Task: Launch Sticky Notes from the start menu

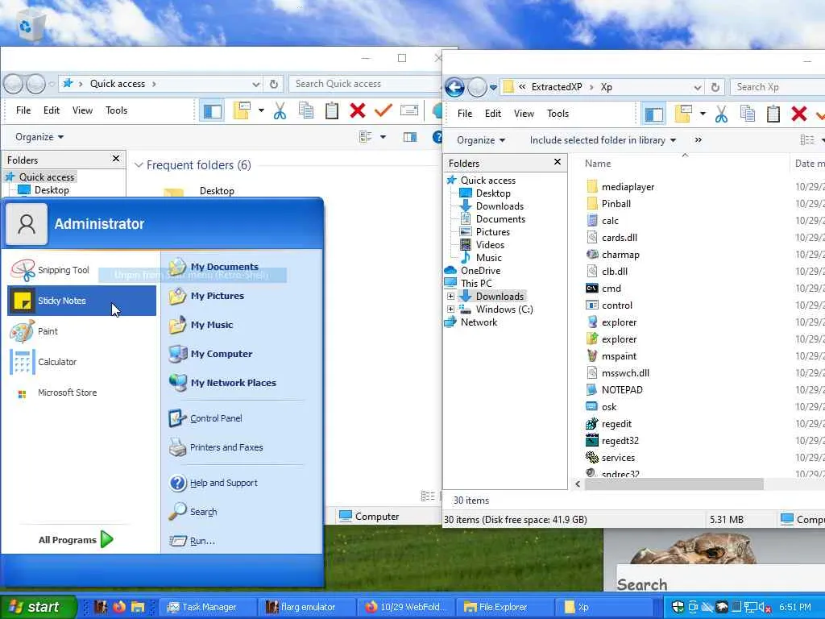Action: coord(81,301)
